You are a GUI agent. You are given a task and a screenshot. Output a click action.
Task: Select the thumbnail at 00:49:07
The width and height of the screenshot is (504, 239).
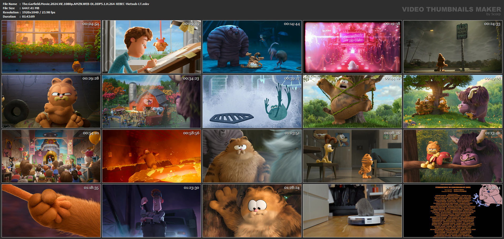[453, 101]
